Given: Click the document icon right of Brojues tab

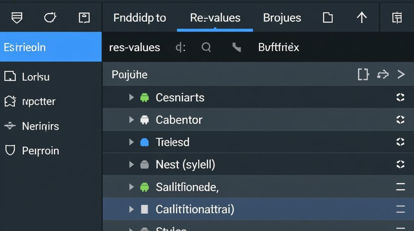Looking at the screenshot, I should coord(327,18).
